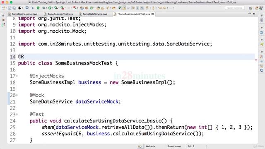Collapse the @Mock fold on line 20
The image size is (265, 149).
coord(17,95)
